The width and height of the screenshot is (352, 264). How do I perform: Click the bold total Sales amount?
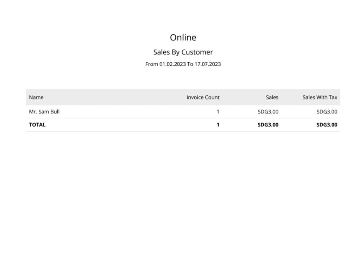click(x=268, y=125)
